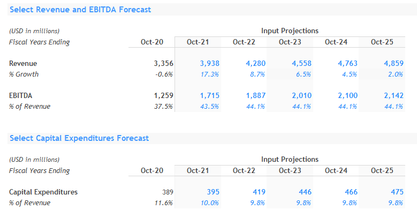The height and width of the screenshot is (210, 417).
Task: Click the Oct-20 EBITDA value 1,259
Action: (x=164, y=95)
